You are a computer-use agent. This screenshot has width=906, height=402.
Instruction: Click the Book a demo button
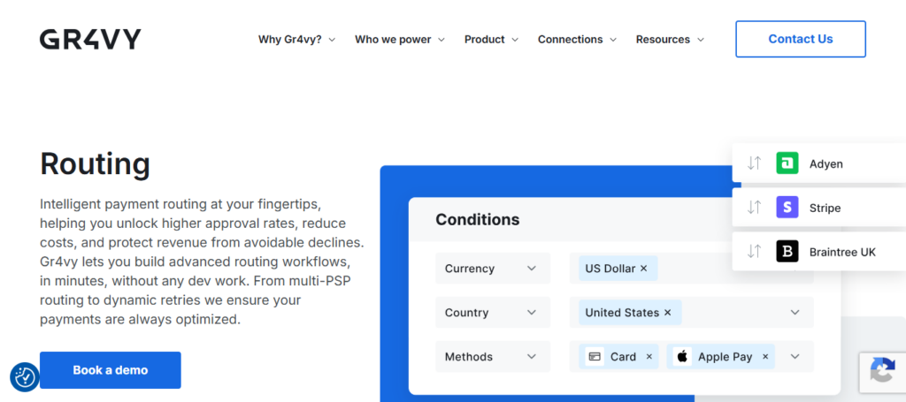coord(110,370)
